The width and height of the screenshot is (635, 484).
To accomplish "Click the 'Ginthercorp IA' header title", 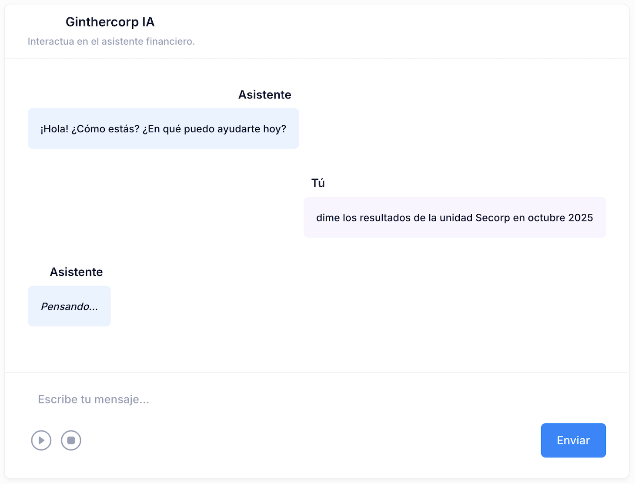I will (x=110, y=22).
